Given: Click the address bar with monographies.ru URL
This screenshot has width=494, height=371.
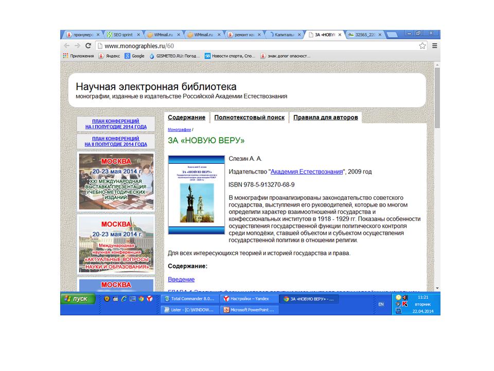Looking at the screenshot, I should (x=257, y=45).
